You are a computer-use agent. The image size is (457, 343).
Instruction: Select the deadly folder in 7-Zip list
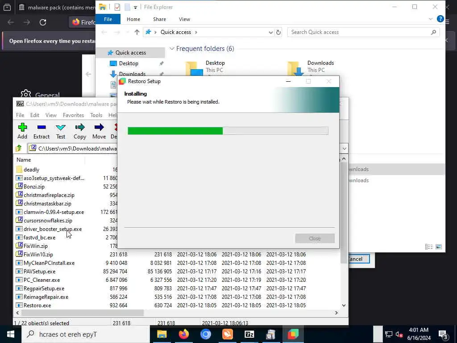click(32, 169)
